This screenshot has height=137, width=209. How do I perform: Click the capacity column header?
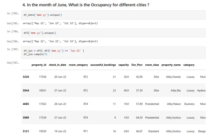pos(123,65)
